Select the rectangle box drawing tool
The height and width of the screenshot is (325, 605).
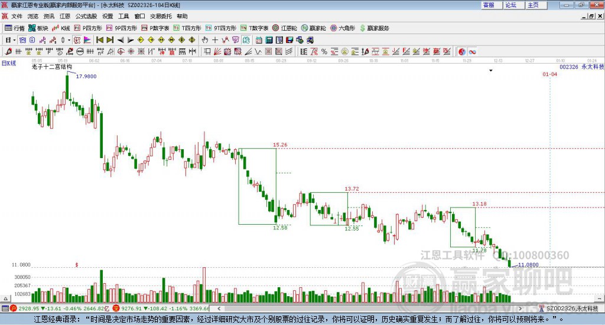click(207, 51)
